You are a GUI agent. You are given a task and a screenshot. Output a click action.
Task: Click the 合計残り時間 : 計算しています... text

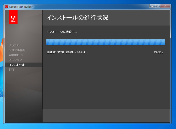pyautogui.click(x=67, y=52)
